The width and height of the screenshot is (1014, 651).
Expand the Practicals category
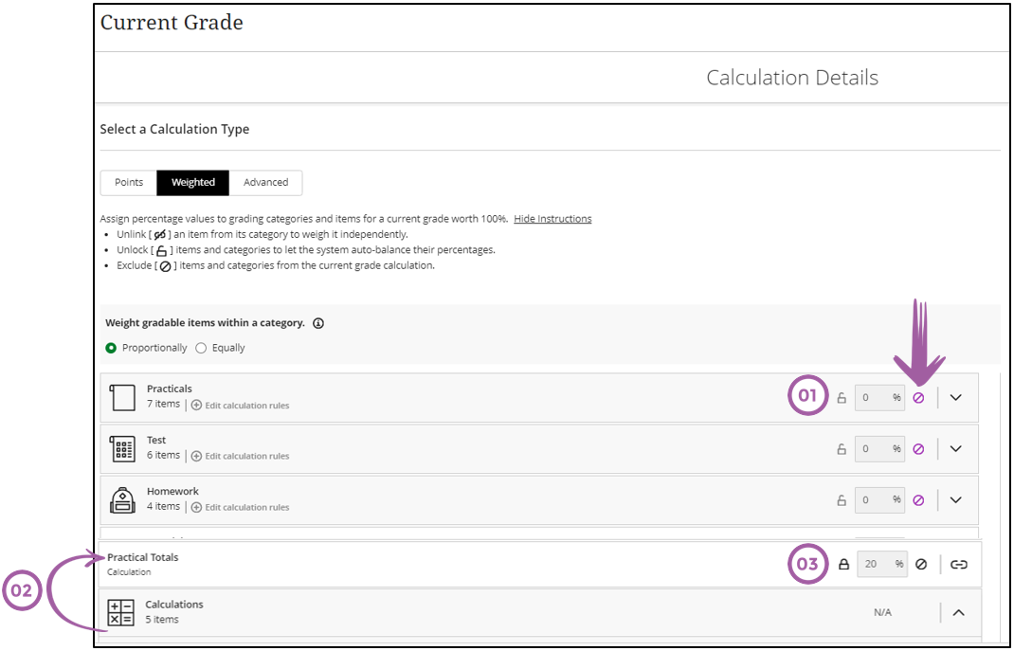click(x=956, y=398)
